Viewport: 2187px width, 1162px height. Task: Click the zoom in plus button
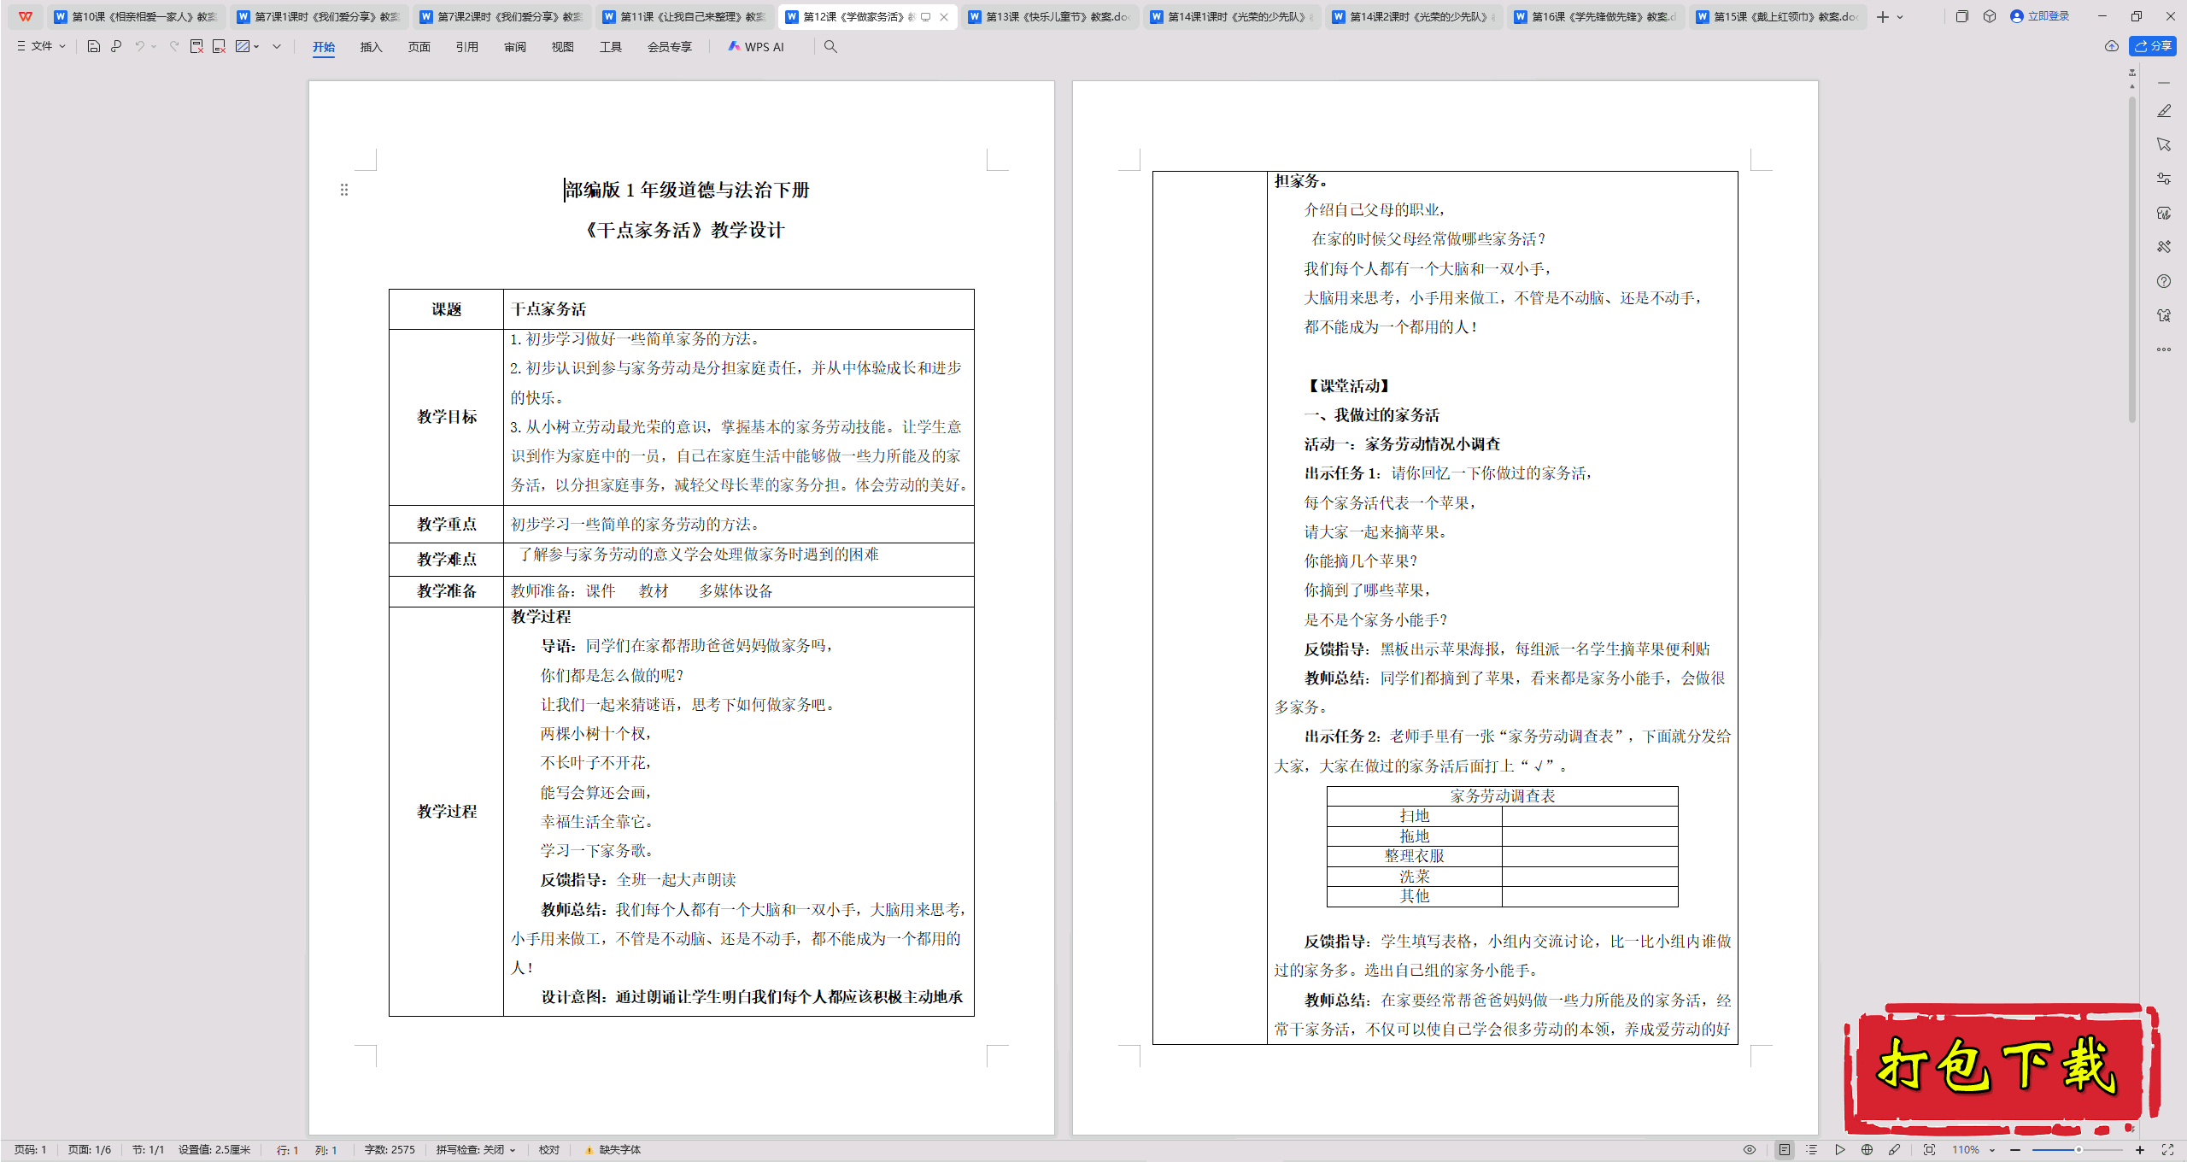point(2140,1150)
